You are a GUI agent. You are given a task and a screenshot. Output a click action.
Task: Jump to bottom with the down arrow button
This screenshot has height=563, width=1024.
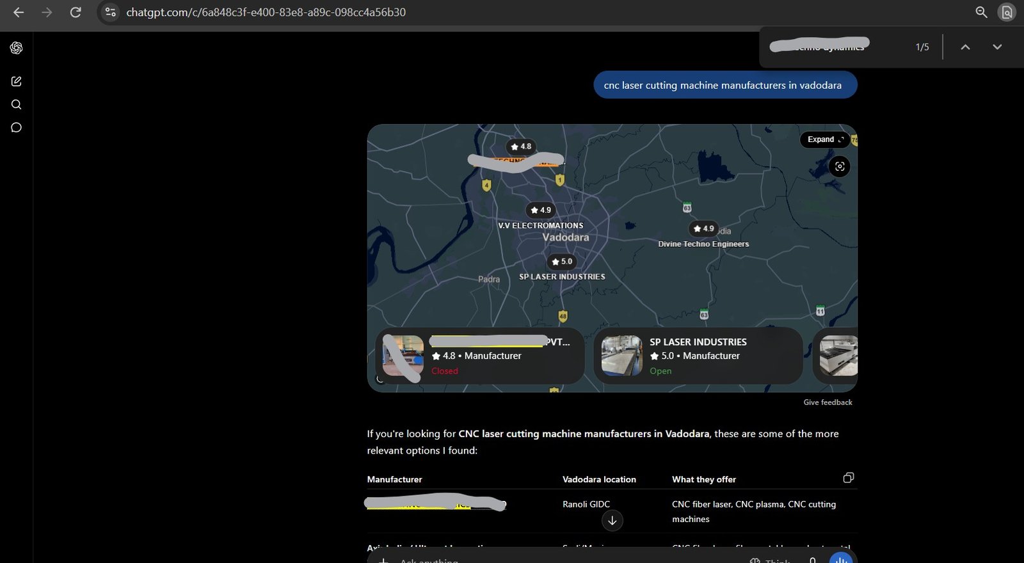[612, 520]
